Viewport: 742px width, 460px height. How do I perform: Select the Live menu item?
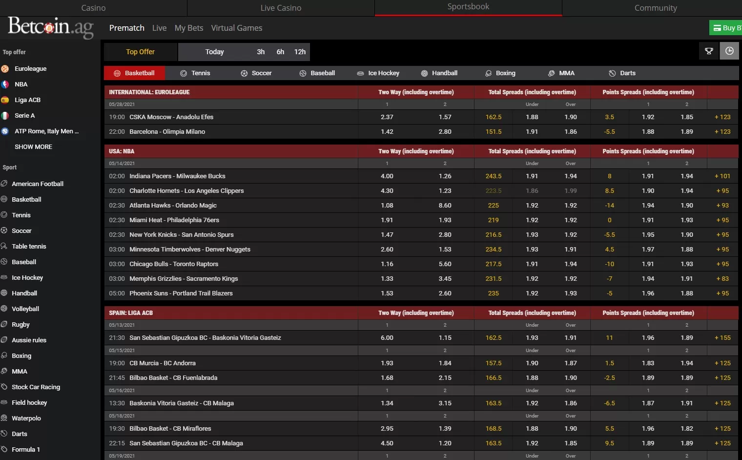(159, 28)
